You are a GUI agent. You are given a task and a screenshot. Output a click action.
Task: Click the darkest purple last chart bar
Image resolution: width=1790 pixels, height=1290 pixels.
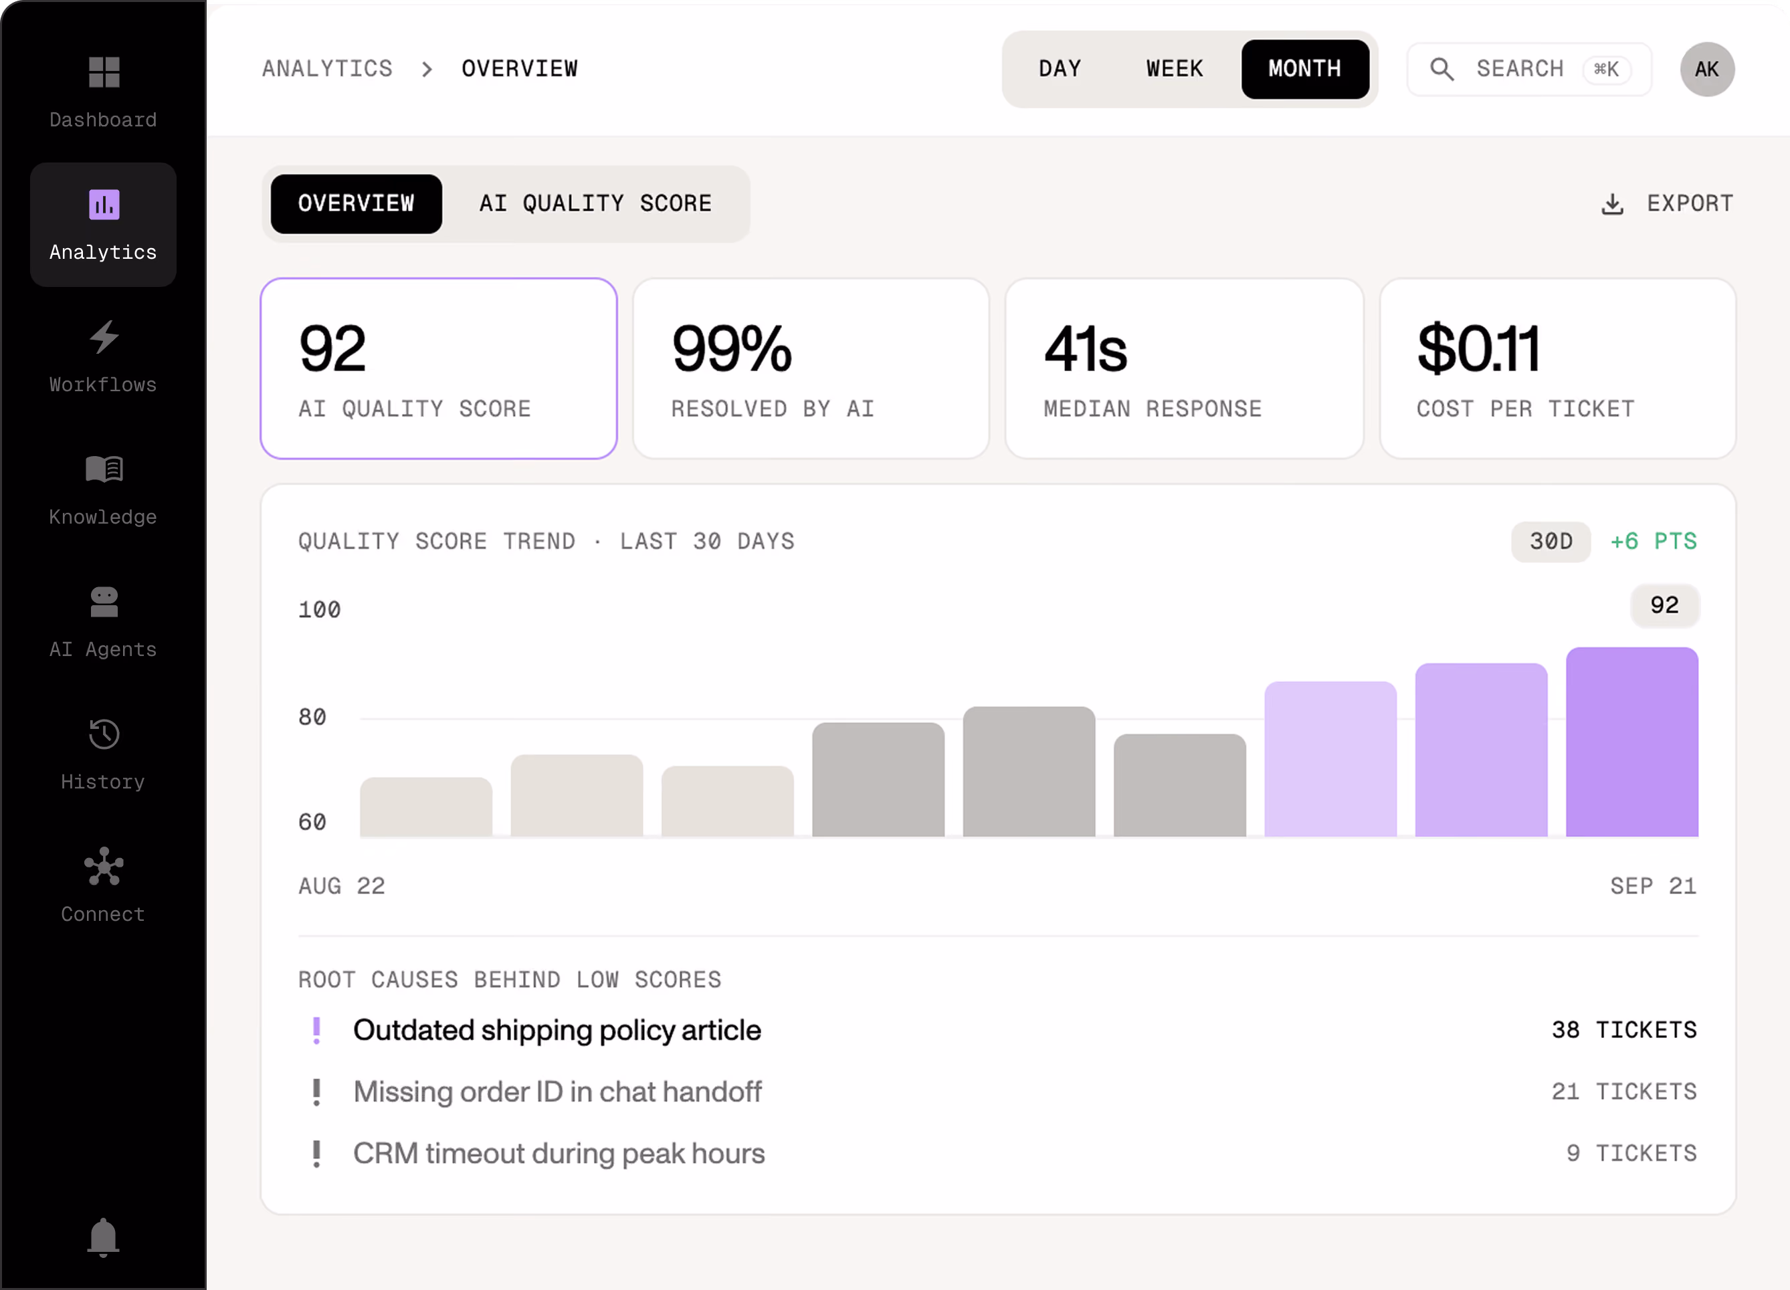1631,742
